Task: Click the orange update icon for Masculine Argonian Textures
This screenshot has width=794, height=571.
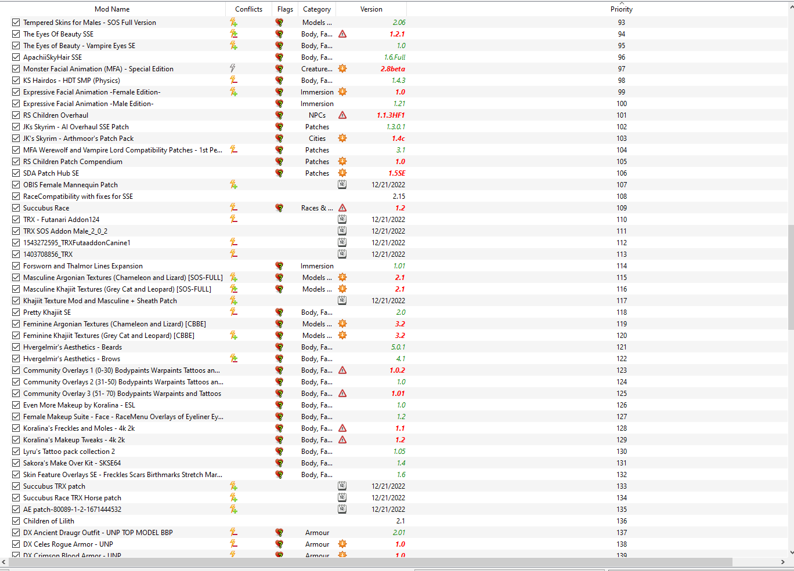Action: coord(342,278)
